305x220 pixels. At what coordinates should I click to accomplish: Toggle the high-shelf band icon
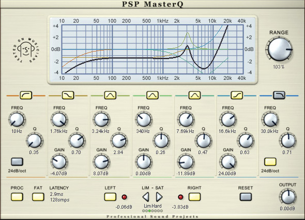click(237, 95)
